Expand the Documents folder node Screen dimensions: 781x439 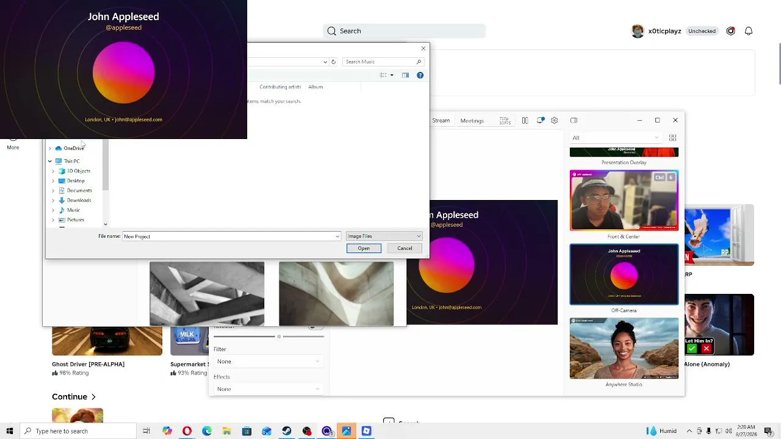[53, 191]
